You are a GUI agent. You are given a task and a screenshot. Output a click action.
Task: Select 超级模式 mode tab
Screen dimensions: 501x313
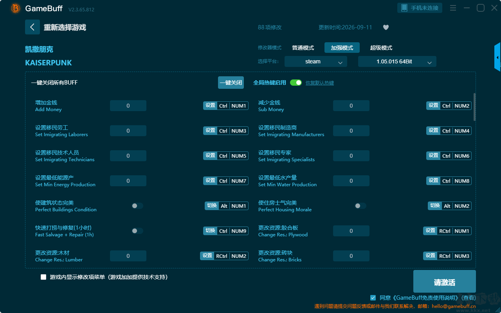[381, 48]
